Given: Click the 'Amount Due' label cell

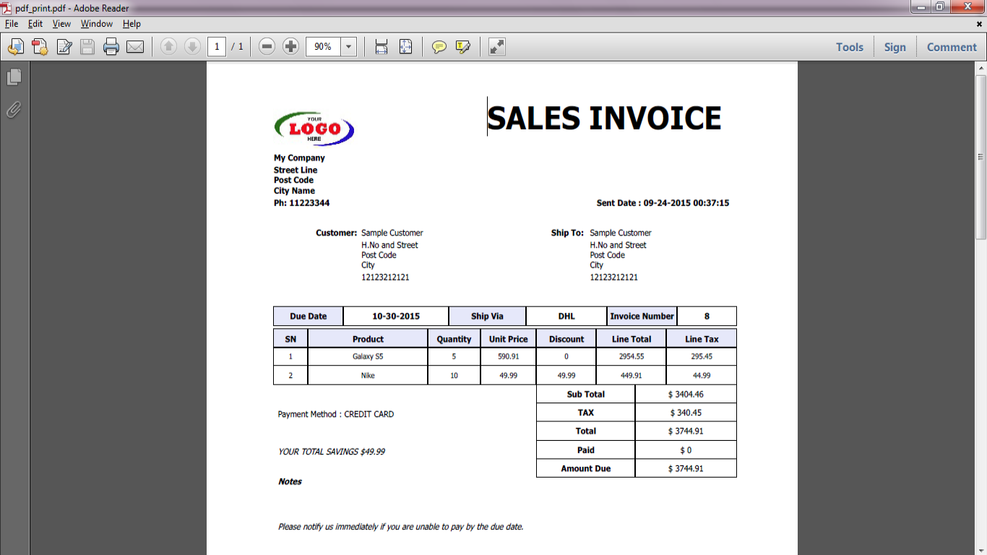Looking at the screenshot, I should [x=586, y=468].
